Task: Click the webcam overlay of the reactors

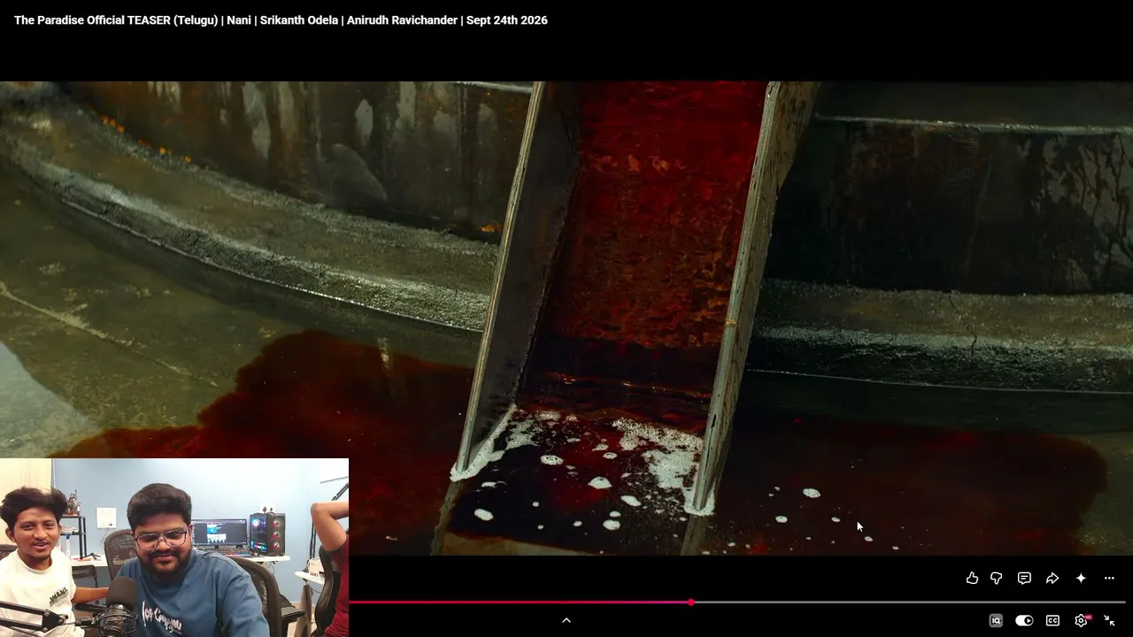Action: pos(174,548)
